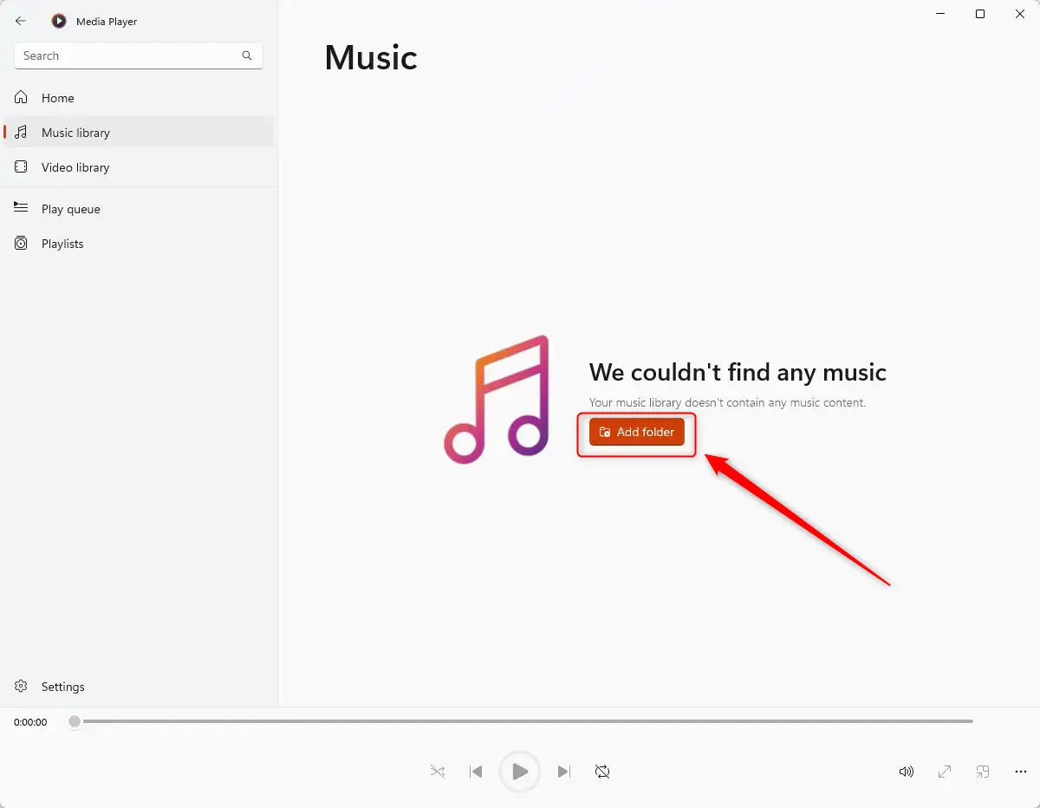Image resolution: width=1040 pixels, height=808 pixels.
Task: Toggle repeat mode button
Action: (x=602, y=772)
